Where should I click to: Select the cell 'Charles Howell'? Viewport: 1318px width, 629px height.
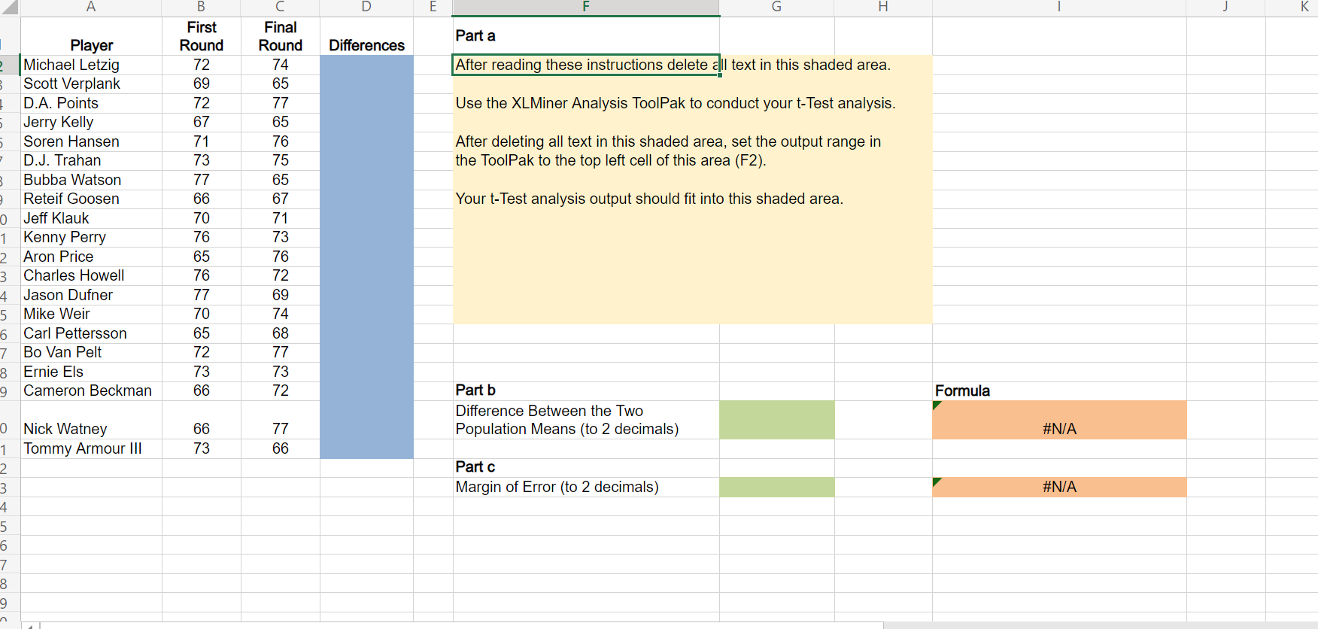tap(91, 275)
